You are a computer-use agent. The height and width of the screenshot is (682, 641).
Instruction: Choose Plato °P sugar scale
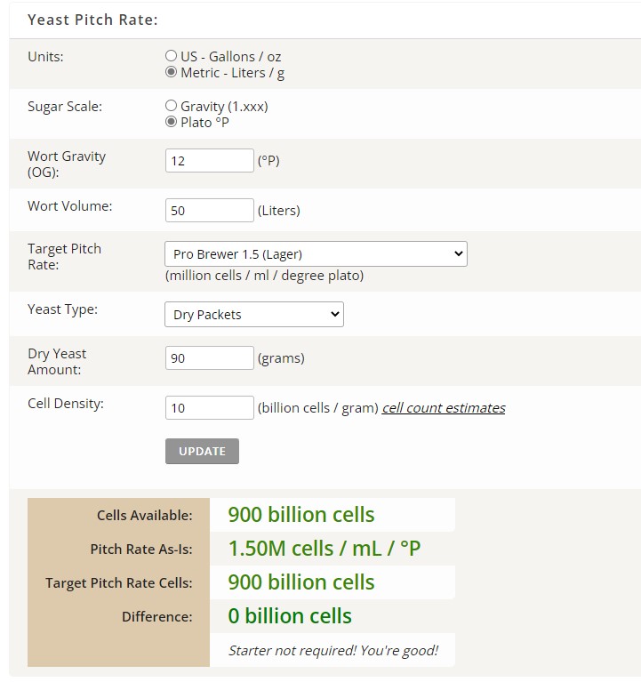pos(172,122)
